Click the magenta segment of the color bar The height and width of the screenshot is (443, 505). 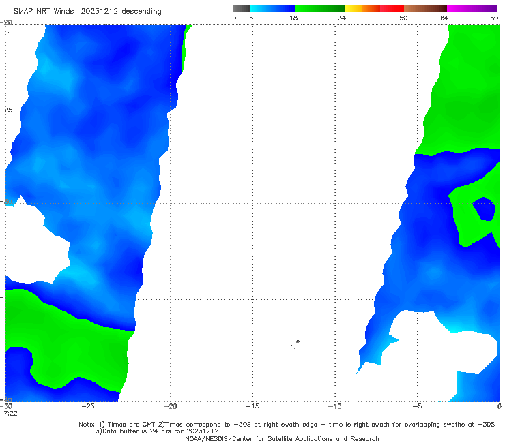pyautogui.click(x=472, y=8)
